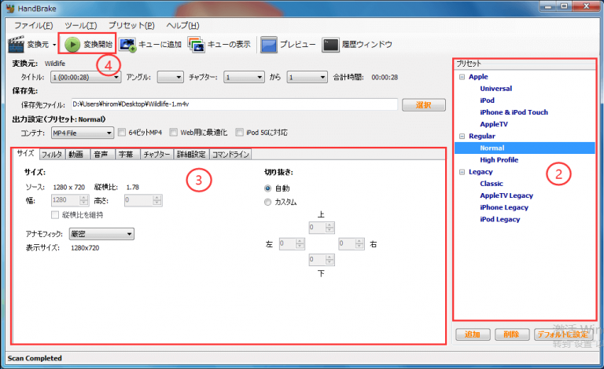Viewport: 604px width, 369px height.
Task: Switch to the コマンドライン tab
Action: pyautogui.click(x=230, y=155)
